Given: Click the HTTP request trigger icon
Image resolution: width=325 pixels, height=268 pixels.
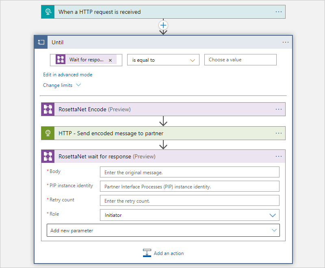Looking at the screenshot, I should pyautogui.click(x=48, y=12).
